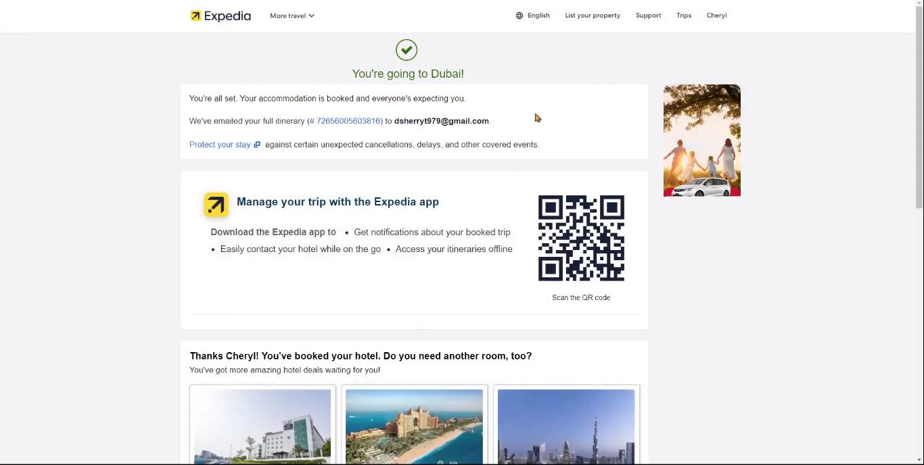This screenshot has height=465, width=924.
Task: Click the globe language icon
Action: tap(519, 16)
